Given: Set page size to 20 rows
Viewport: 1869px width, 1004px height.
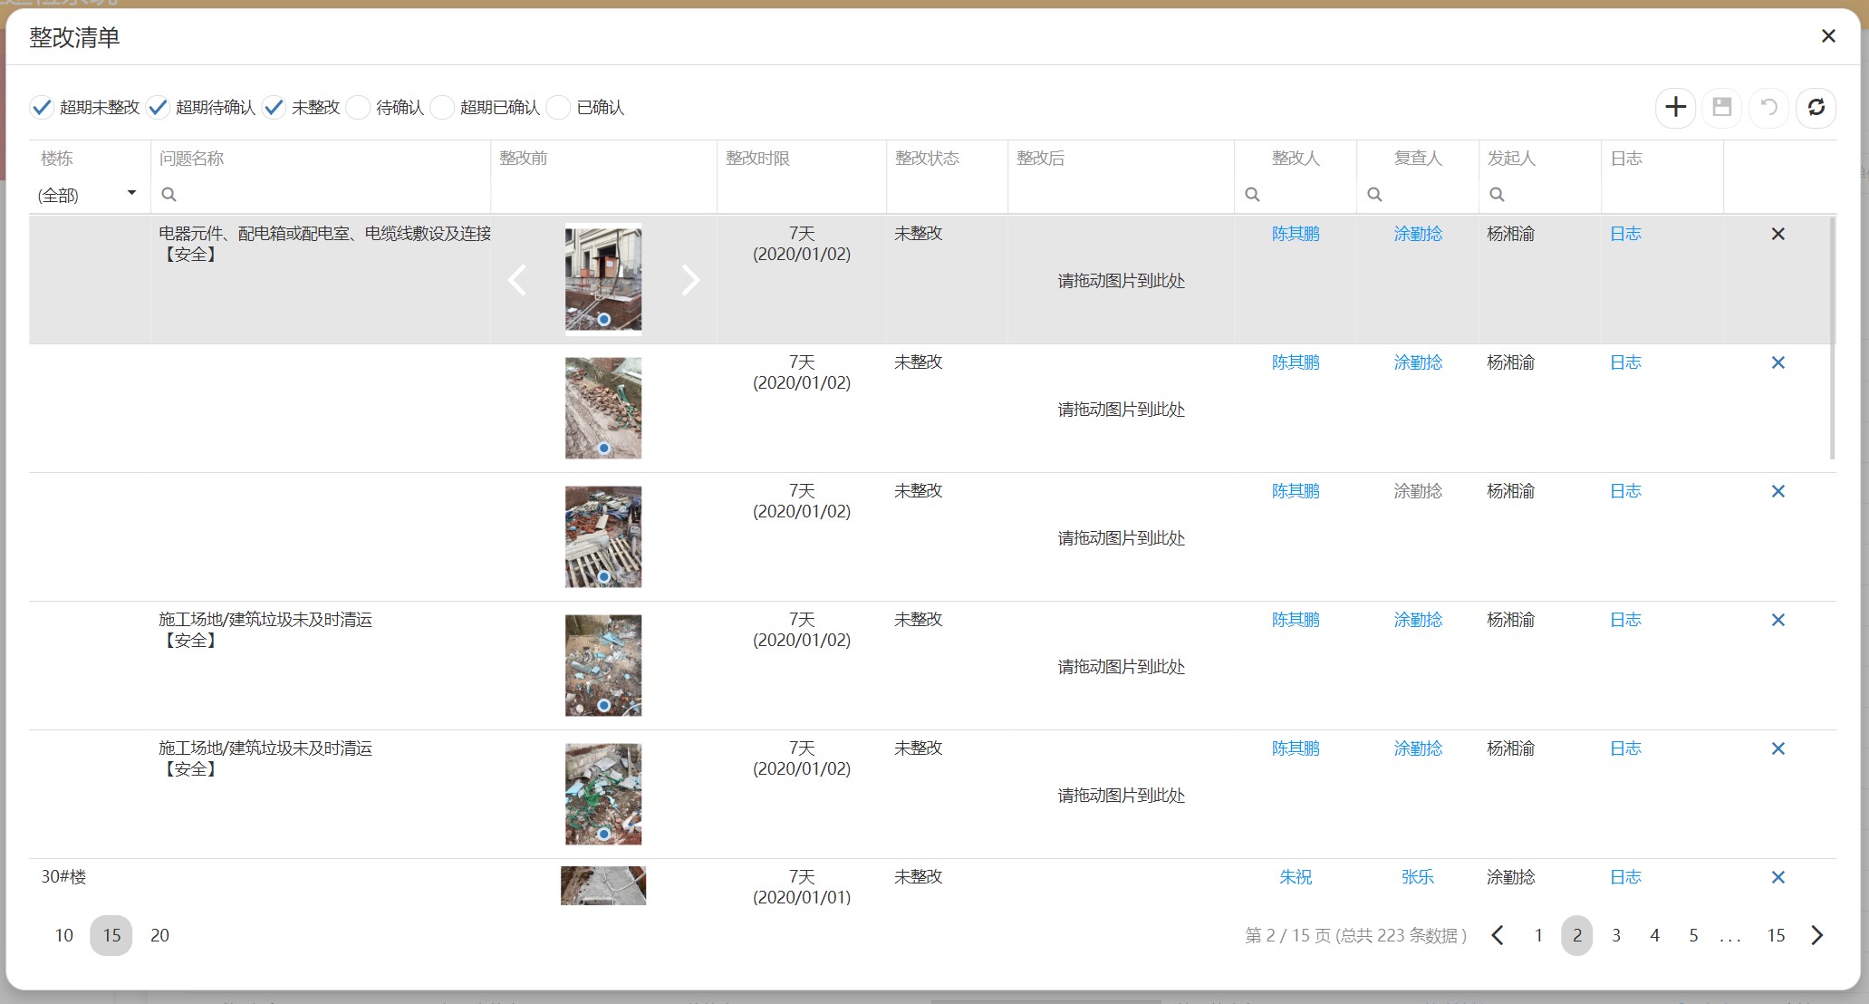Looking at the screenshot, I should [159, 935].
